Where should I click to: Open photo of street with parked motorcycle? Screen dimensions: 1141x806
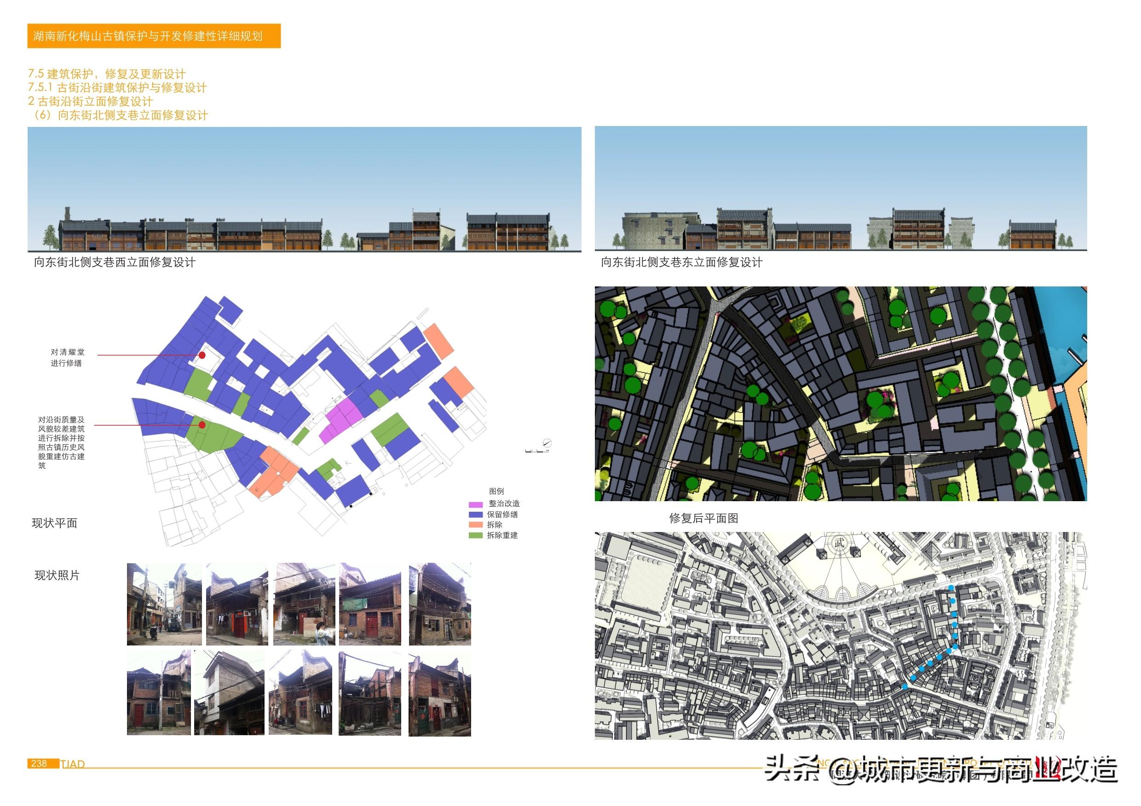coord(165,604)
